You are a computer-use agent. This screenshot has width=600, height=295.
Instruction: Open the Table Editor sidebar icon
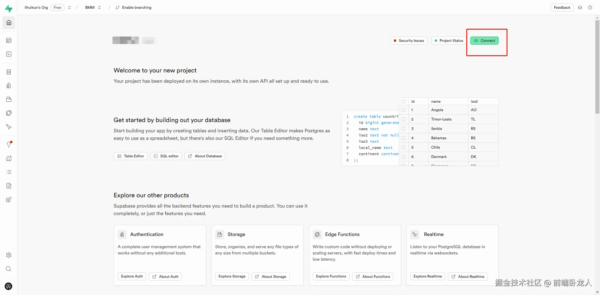(x=9, y=41)
